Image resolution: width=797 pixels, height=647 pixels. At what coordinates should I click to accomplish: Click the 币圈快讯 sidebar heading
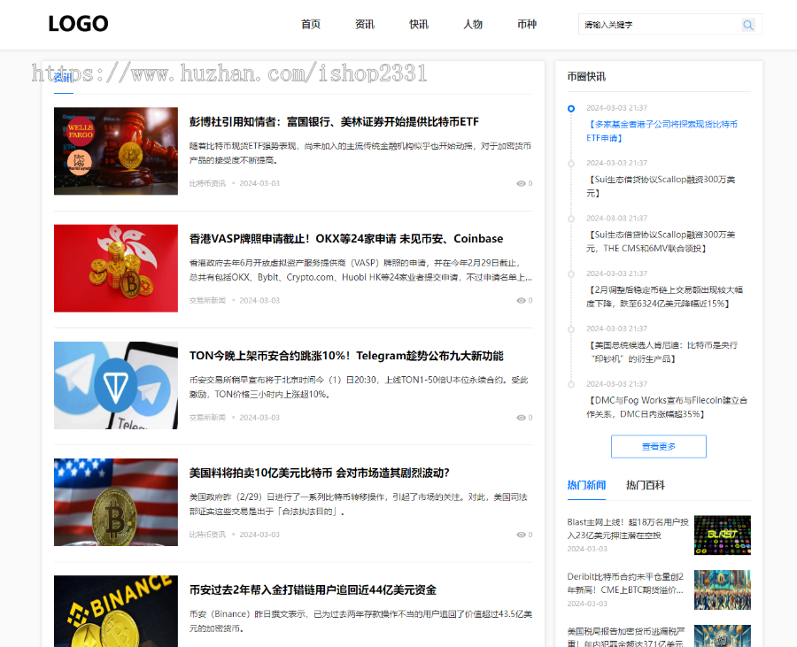tap(586, 77)
